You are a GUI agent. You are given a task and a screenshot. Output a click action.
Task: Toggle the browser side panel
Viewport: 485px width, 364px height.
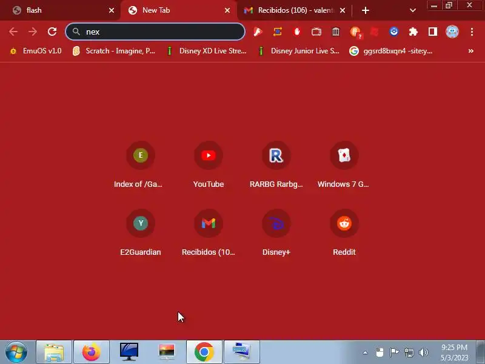(433, 32)
